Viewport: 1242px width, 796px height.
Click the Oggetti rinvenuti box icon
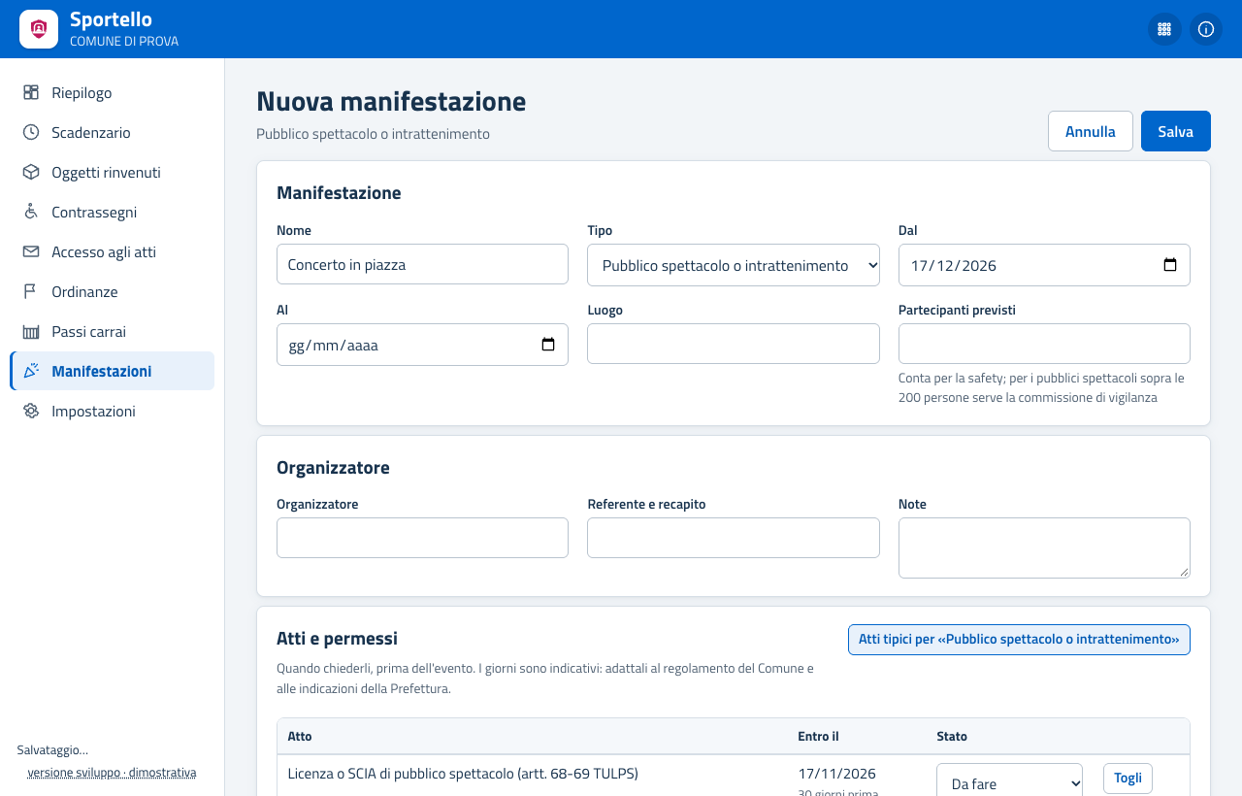tap(31, 172)
